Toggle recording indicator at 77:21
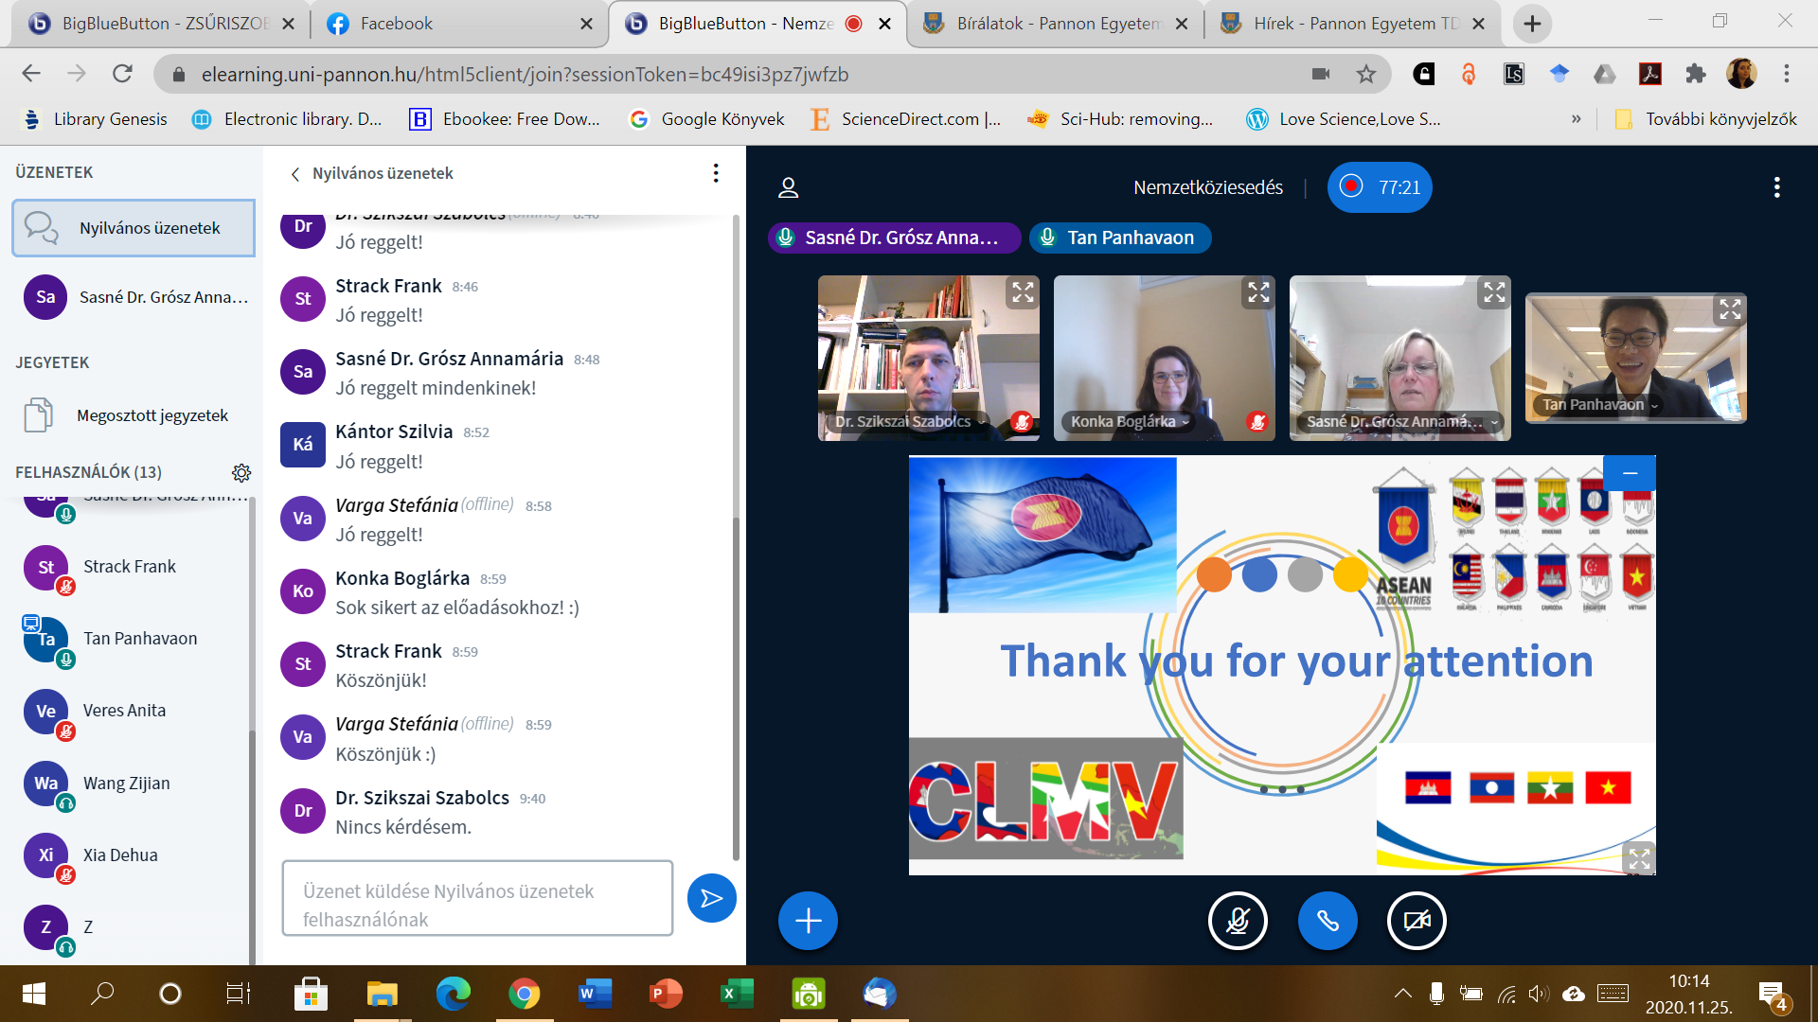 coord(1380,187)
